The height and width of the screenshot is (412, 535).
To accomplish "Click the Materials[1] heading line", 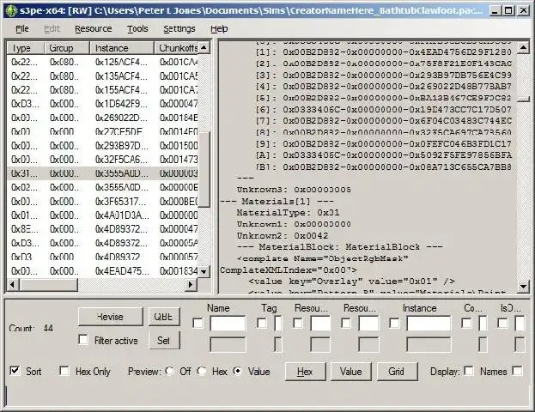I will (x=277, y=201).
